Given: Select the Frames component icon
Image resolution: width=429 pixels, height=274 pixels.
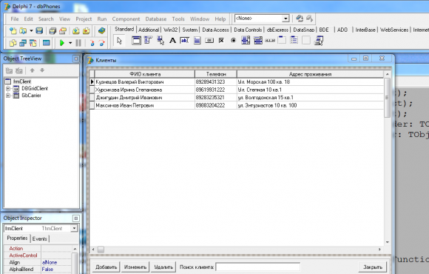Looking at the screenshot, I should (136, 41).
